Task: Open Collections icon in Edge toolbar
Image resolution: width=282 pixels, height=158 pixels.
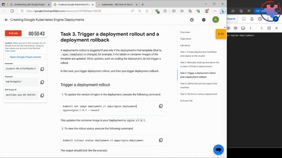Action: click(x=190, y=11)
